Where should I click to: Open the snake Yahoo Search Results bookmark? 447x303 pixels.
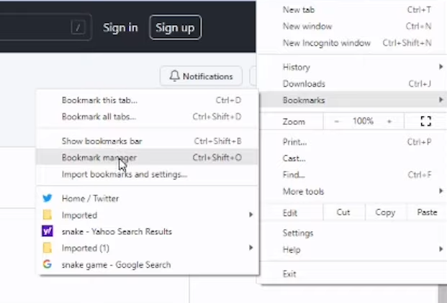(148, 231)
